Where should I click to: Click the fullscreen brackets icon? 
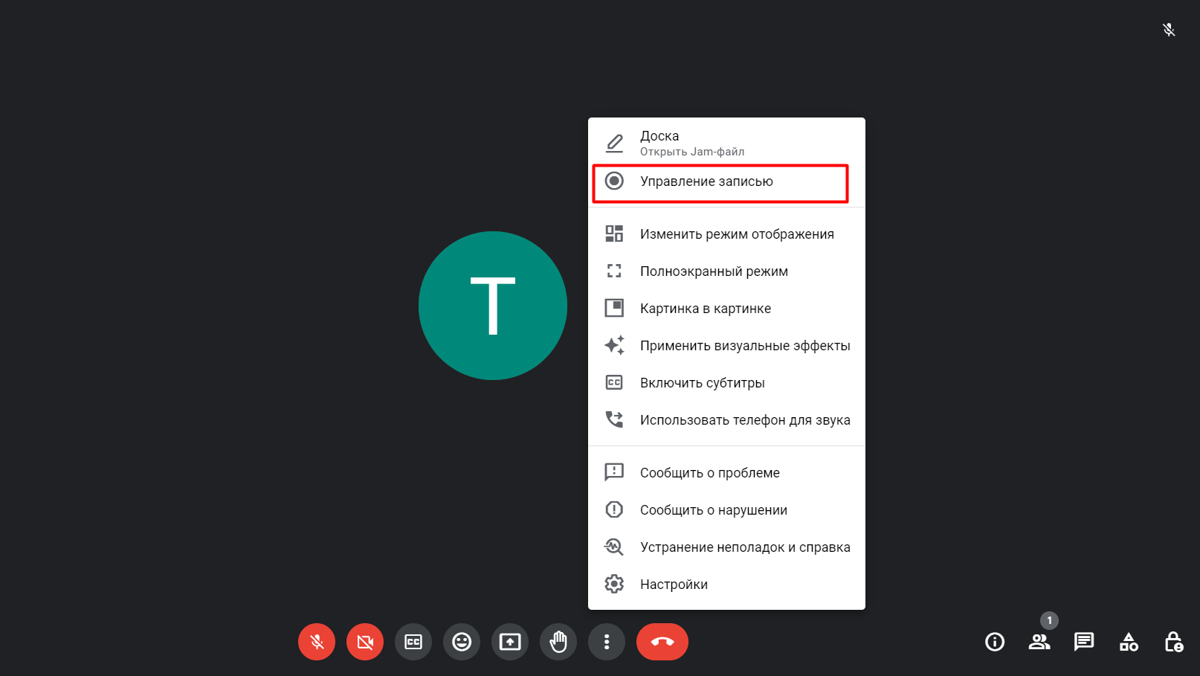pos(614,271)
